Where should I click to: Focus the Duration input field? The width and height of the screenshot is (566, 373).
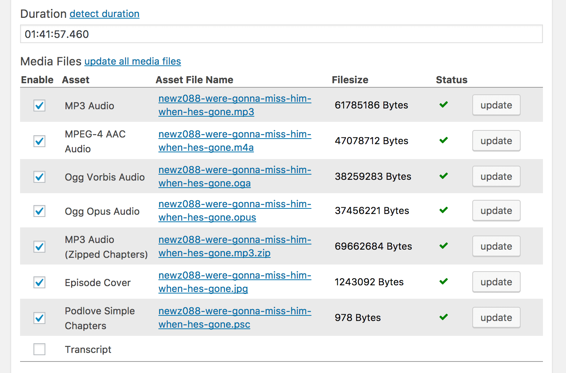(x=282, y=34)
